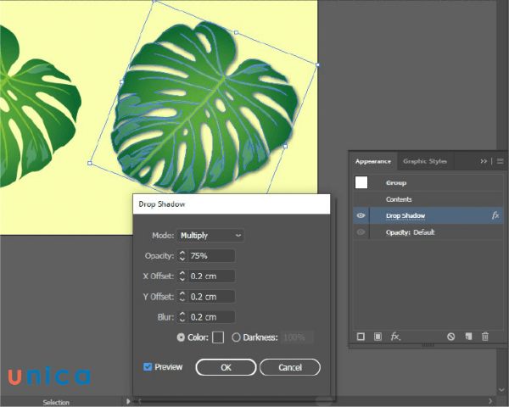Open the Mode dropdown showing Multiply

[210, 235]
